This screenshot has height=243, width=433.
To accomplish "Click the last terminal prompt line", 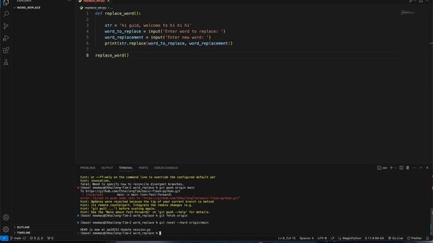I will (120, 233).
